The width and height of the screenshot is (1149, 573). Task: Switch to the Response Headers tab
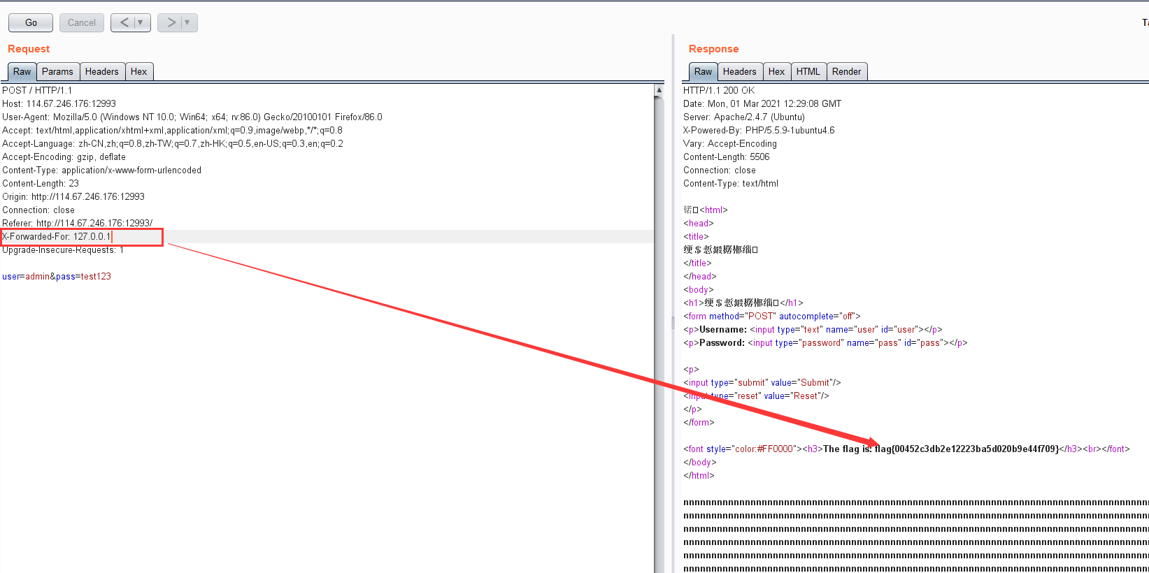coord(740,71)
